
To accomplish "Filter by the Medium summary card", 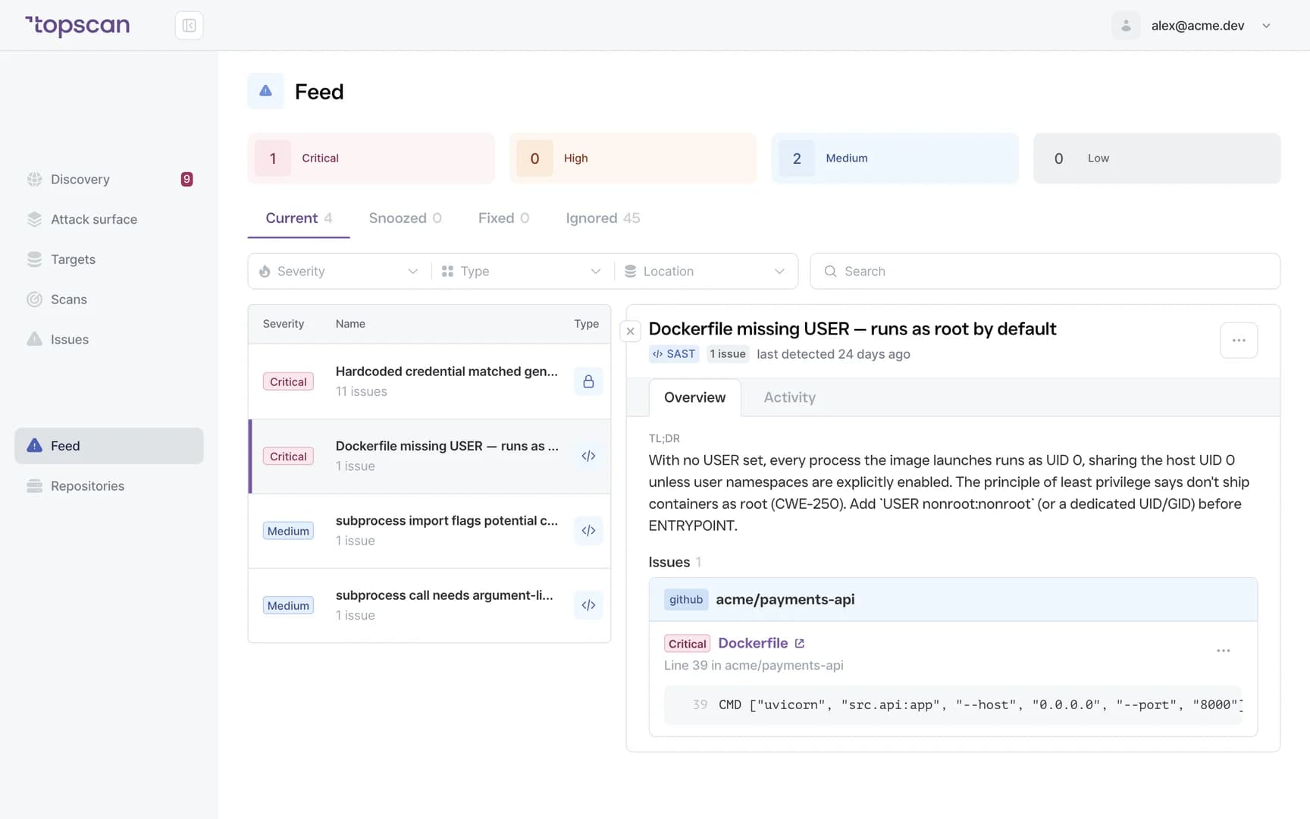I will pyautogui.click(x=895, y=158).
